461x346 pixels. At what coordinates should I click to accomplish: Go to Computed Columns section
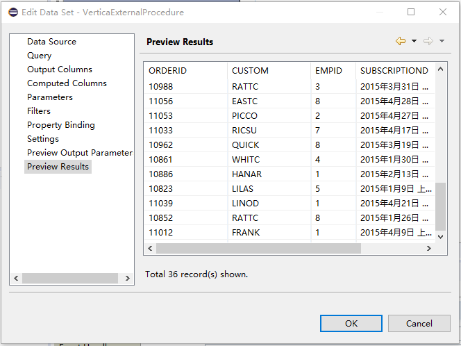click(x=67, y=83)
